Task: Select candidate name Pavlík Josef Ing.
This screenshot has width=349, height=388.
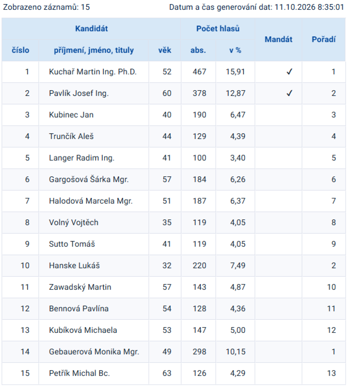Action: (x=79, y=93)
